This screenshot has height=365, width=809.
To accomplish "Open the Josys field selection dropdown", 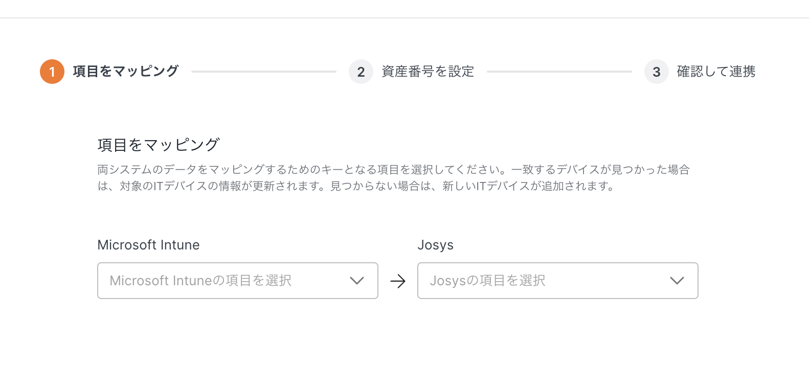I will (557, 281).
